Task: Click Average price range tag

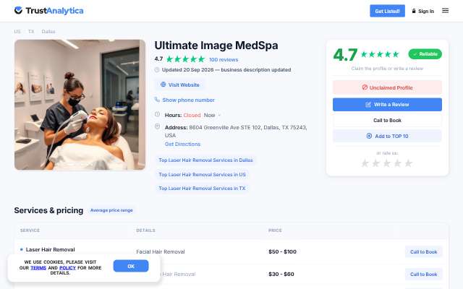Action: tap(111, 210)
